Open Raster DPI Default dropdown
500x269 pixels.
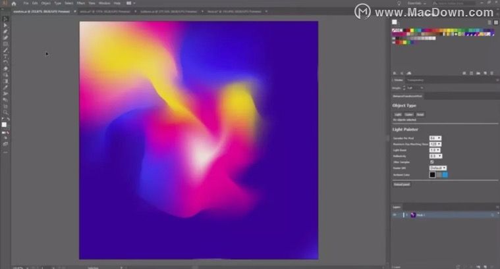click(438, 168)
